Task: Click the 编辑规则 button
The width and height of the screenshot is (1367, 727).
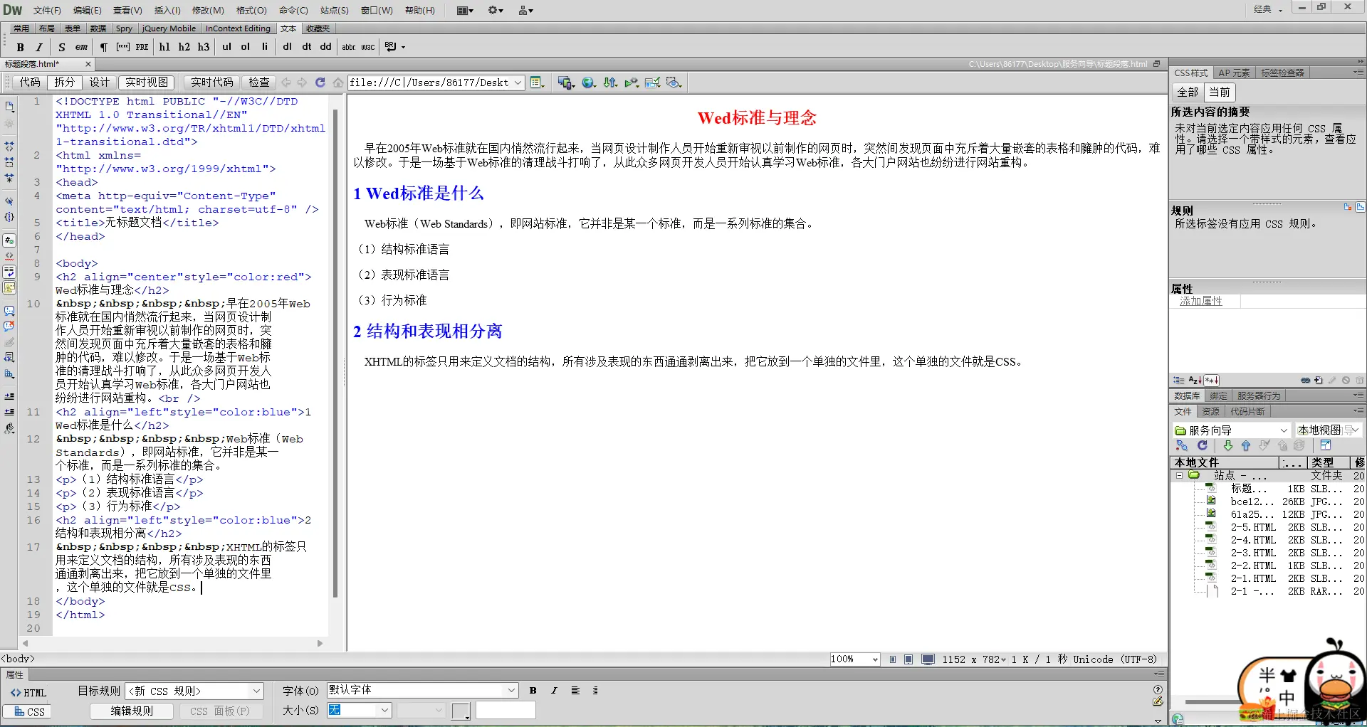Action: click(131, 710)
